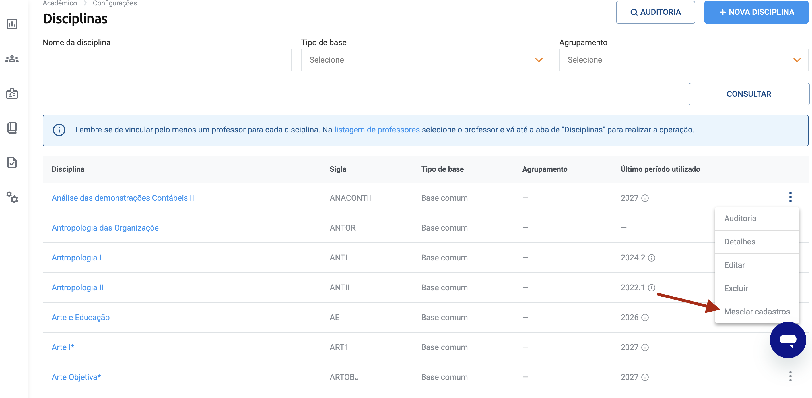Click the info icon next to 2027 for ANACONTII
The image size is (812, 398).
(x=645, y=198)
